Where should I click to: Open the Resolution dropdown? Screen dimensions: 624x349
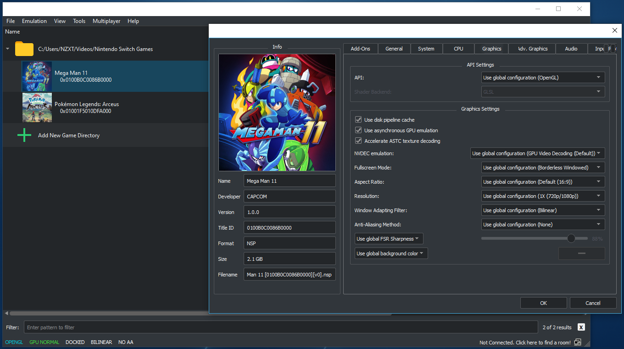point(543,196)
